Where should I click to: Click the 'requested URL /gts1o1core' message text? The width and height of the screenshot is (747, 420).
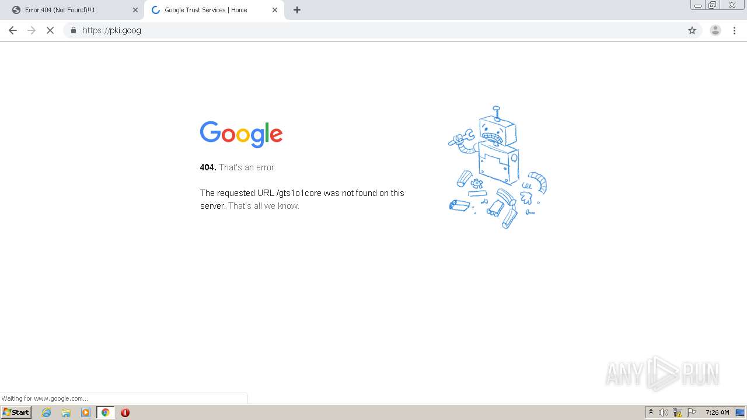click(x=302, y=199)
